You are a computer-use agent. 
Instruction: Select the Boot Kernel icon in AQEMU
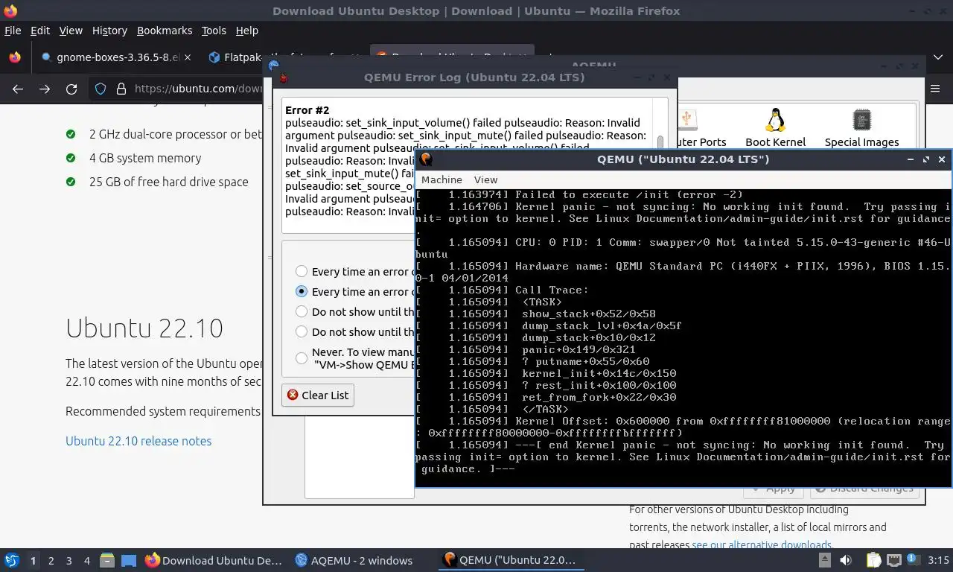coord(775,127)
